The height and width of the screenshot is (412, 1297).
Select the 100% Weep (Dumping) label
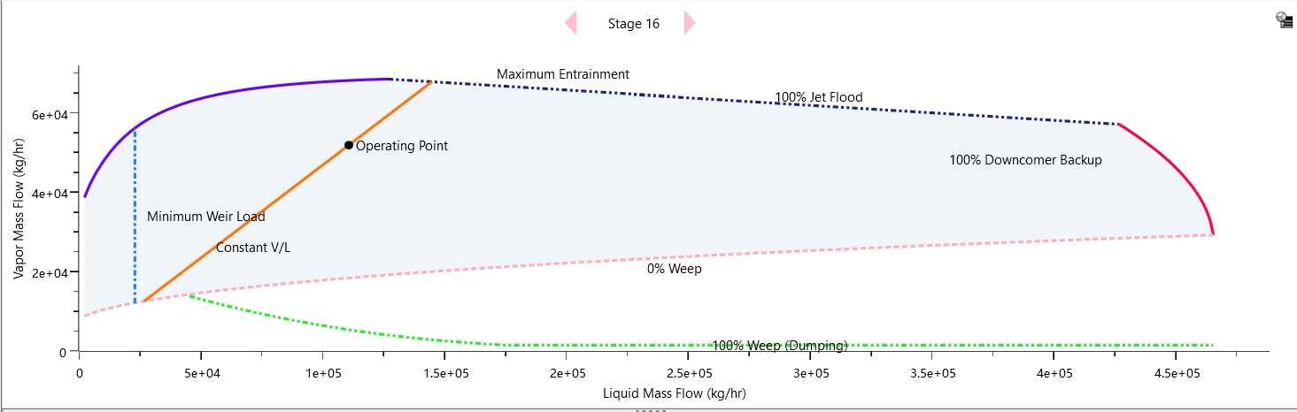pos(780,345)
